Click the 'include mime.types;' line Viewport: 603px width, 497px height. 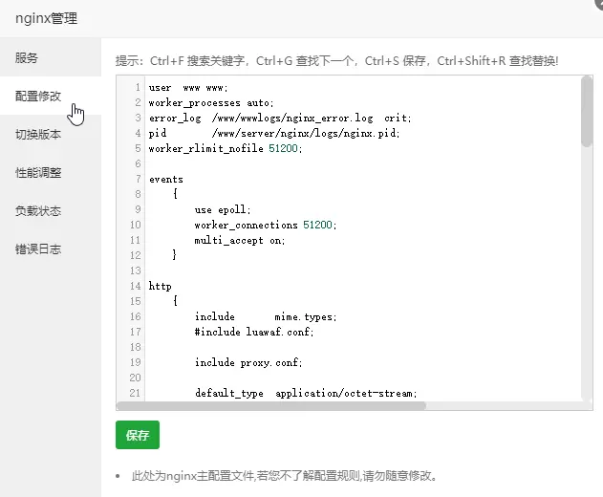click(266, 316)
